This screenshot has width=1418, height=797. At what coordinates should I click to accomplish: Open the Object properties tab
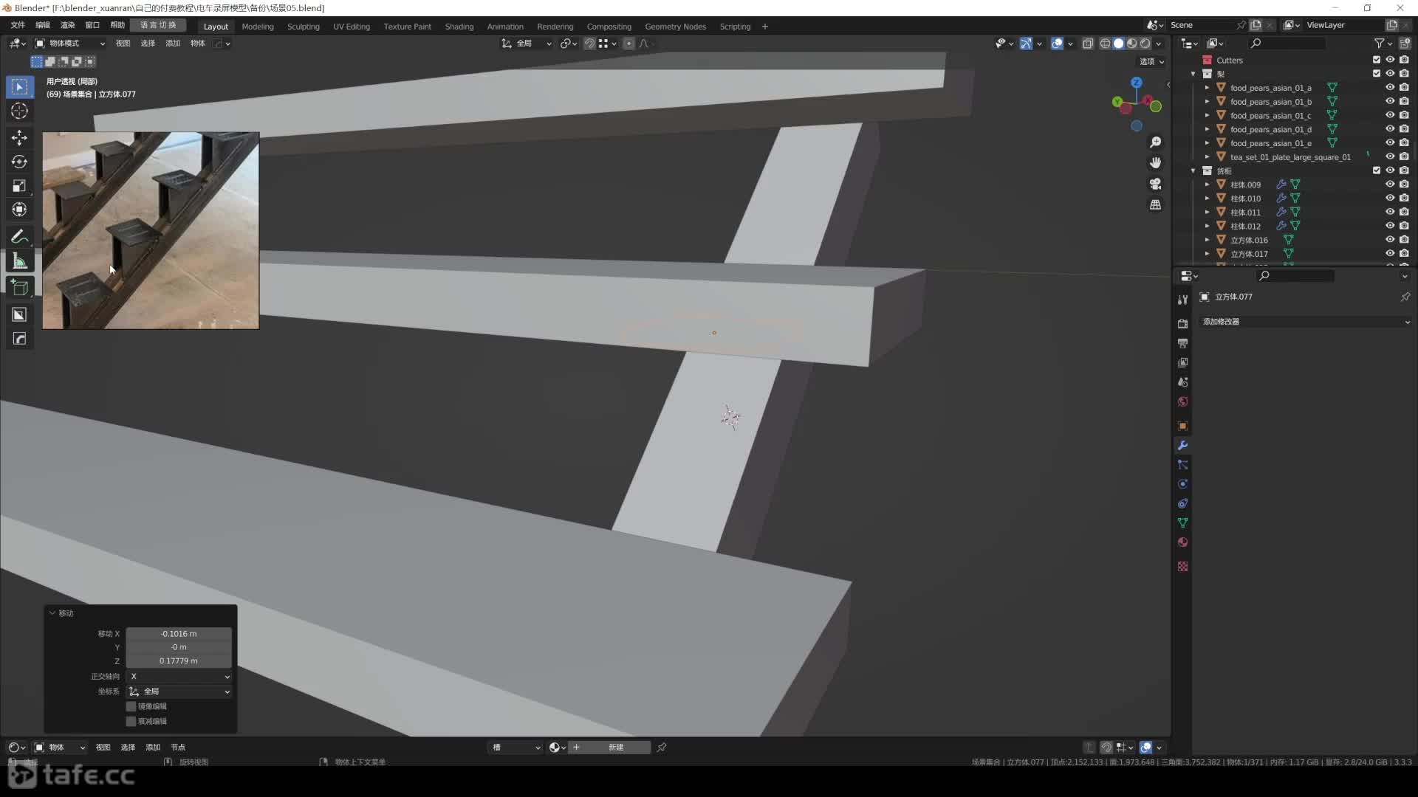tap(1182, 426)
